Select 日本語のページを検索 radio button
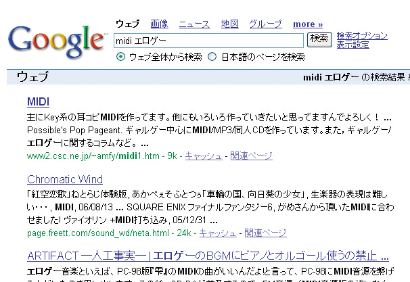This screenshot has width=410, height=282. pos(212,56)
